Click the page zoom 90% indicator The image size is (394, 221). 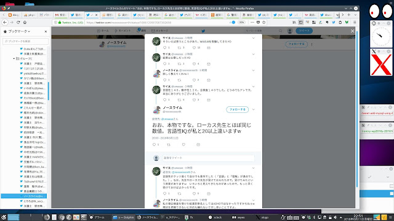pos(241,22)
